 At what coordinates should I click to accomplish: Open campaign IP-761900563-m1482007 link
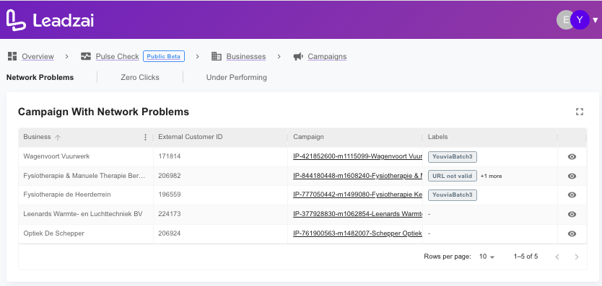pyautogui.click(x=358, y=233)
